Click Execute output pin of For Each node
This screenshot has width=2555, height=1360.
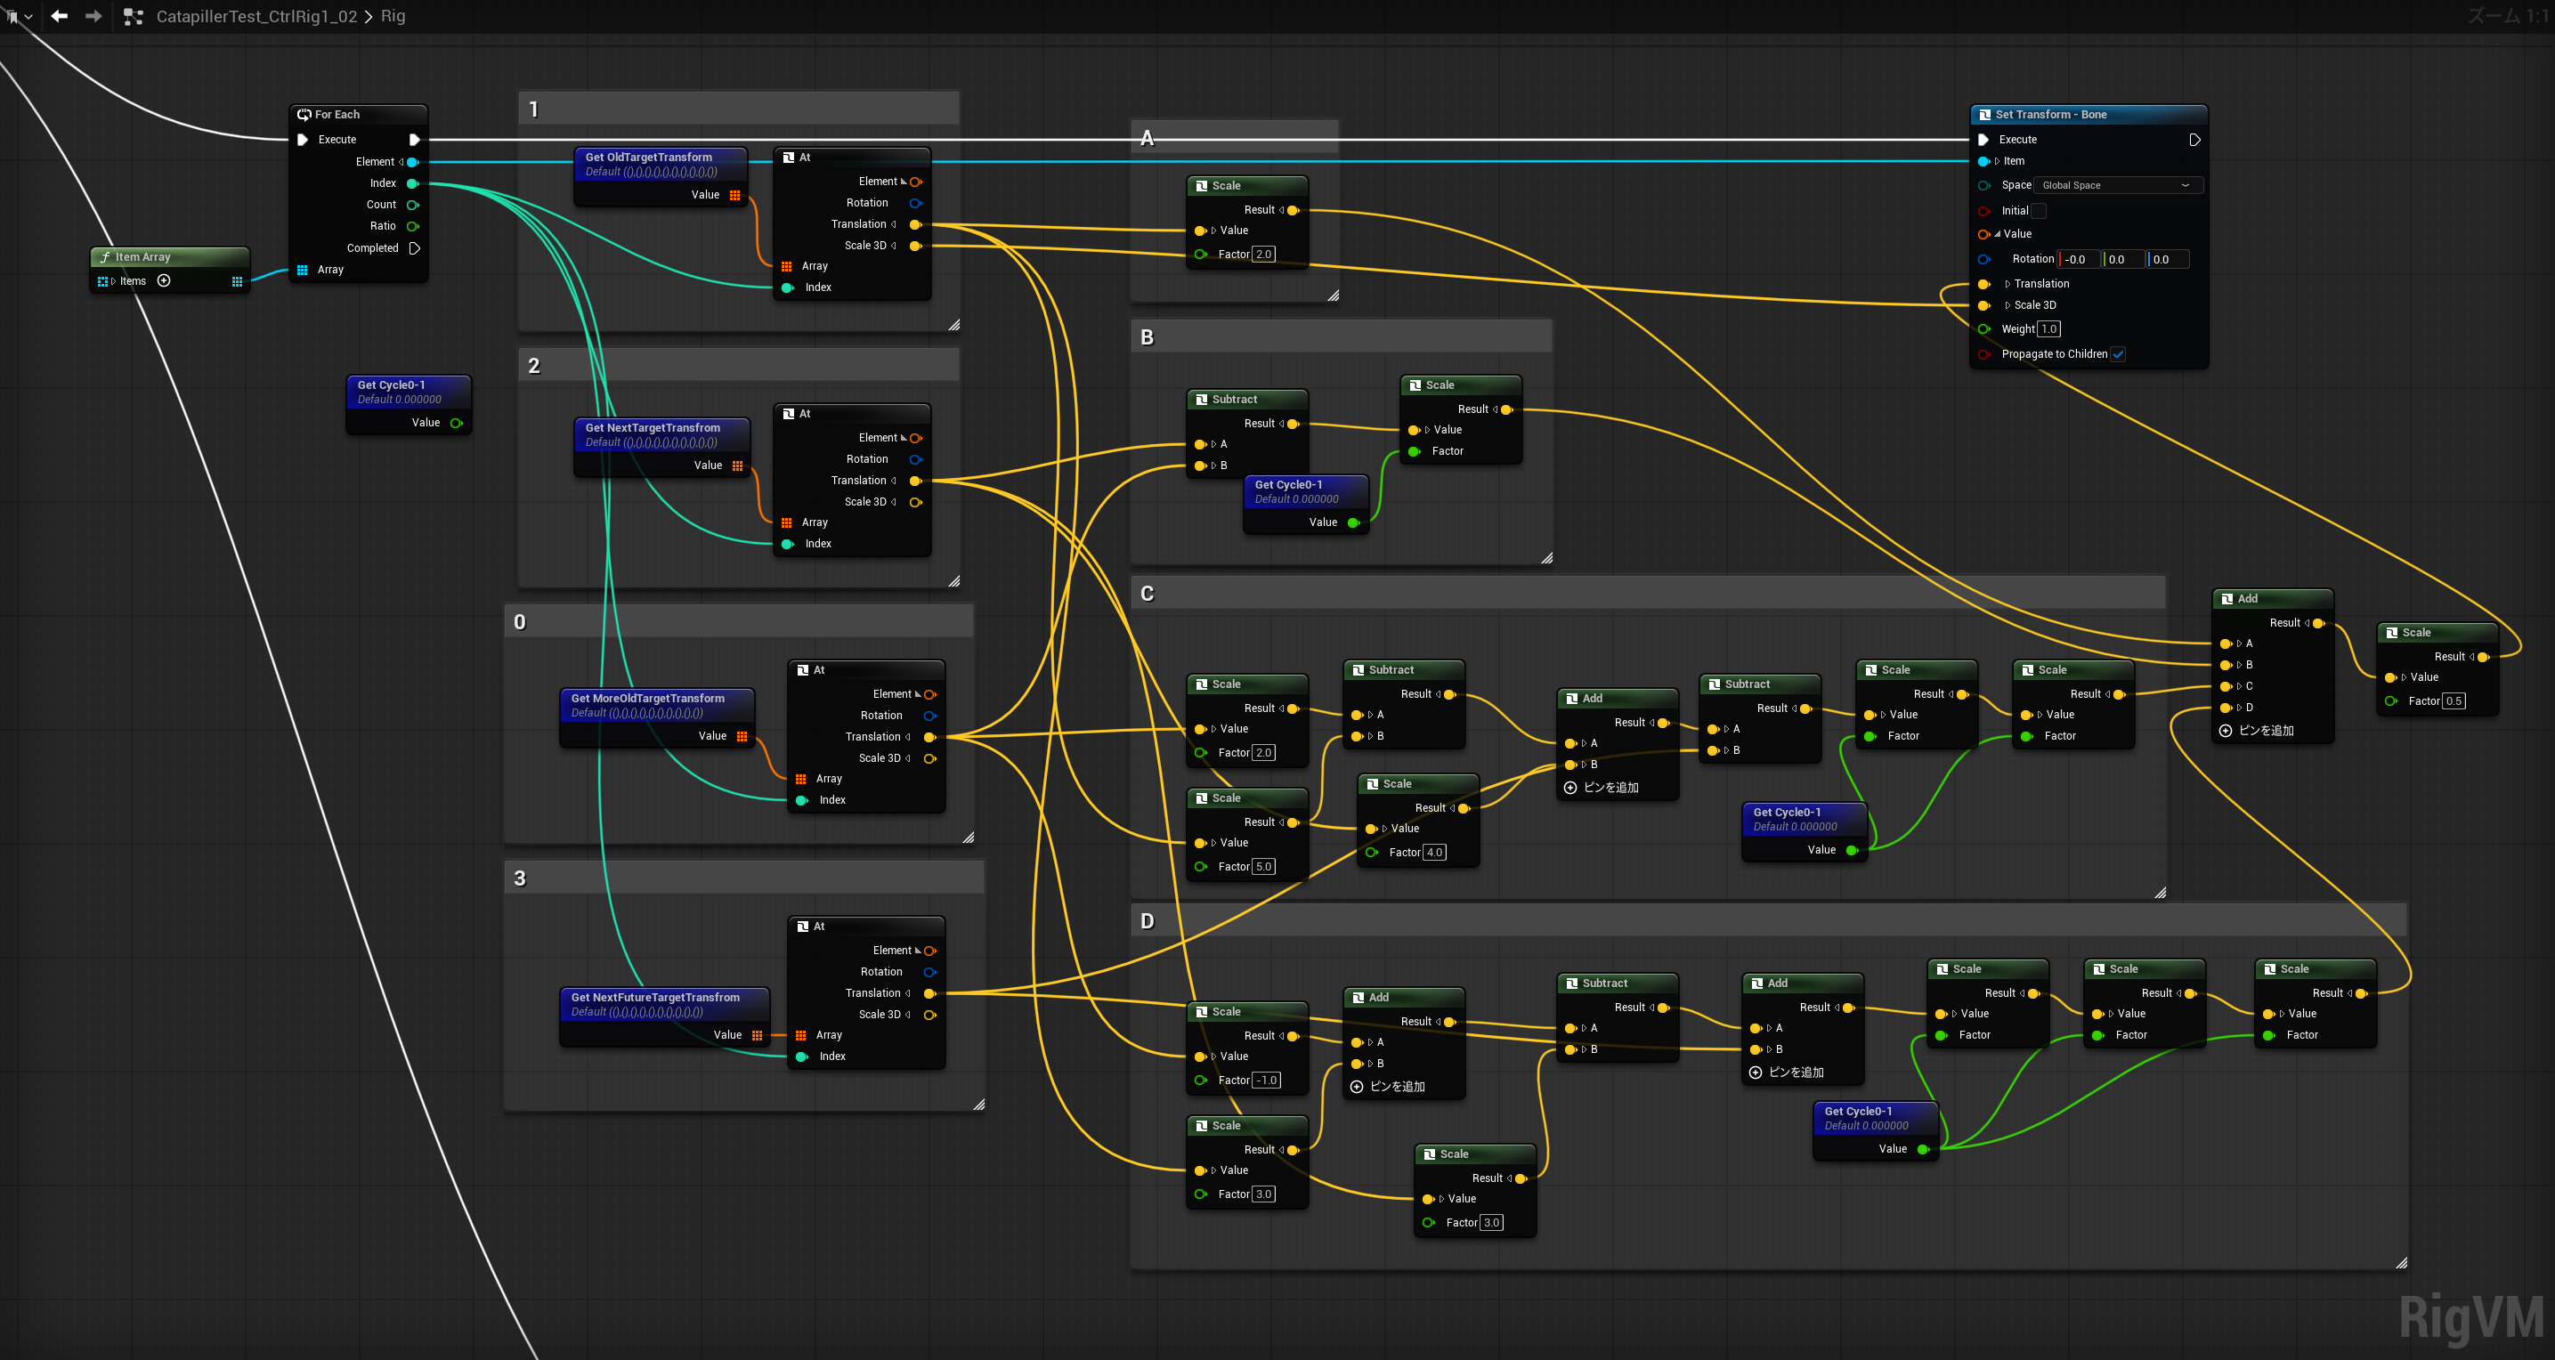point(415,140)
